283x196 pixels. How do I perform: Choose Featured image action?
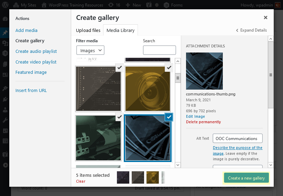point(31,72)
